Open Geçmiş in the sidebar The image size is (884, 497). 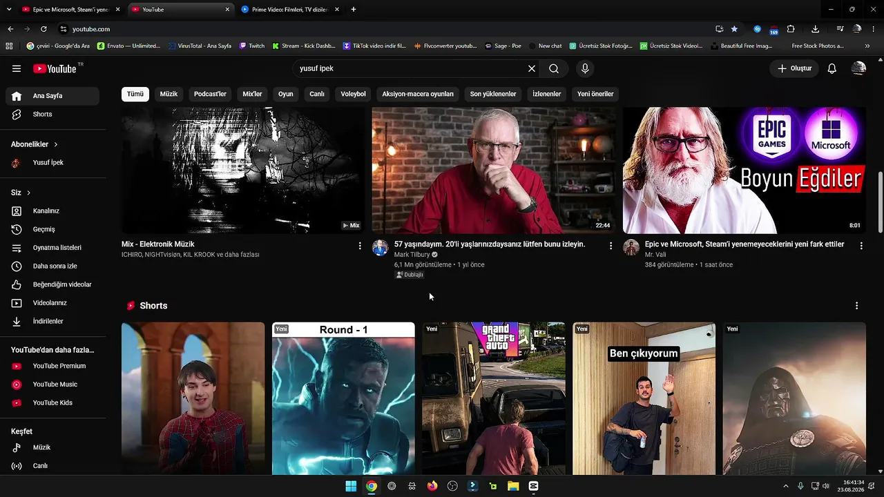coord(52,229)
